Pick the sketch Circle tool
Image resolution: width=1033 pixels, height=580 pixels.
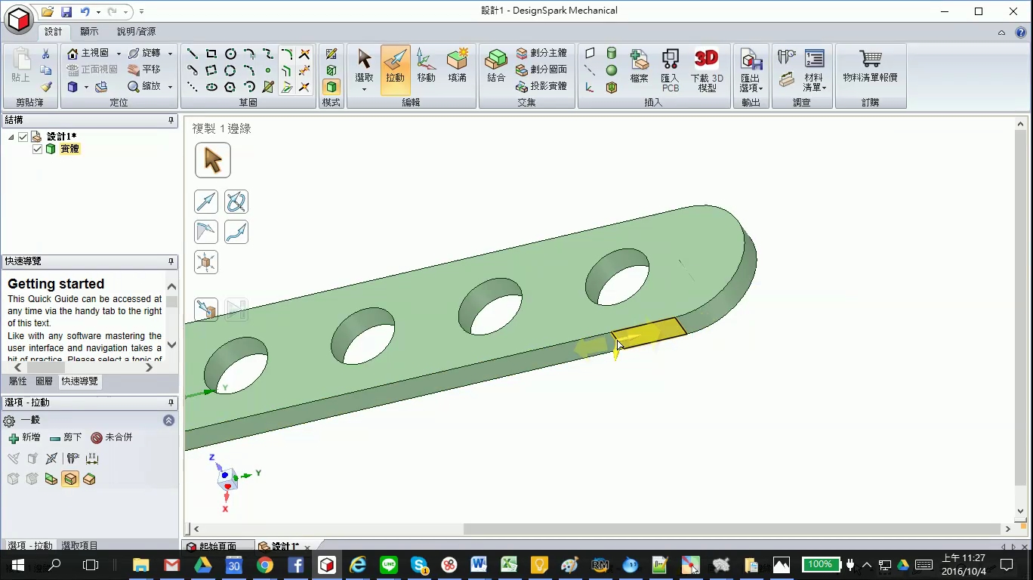click(x=230, y=54)
